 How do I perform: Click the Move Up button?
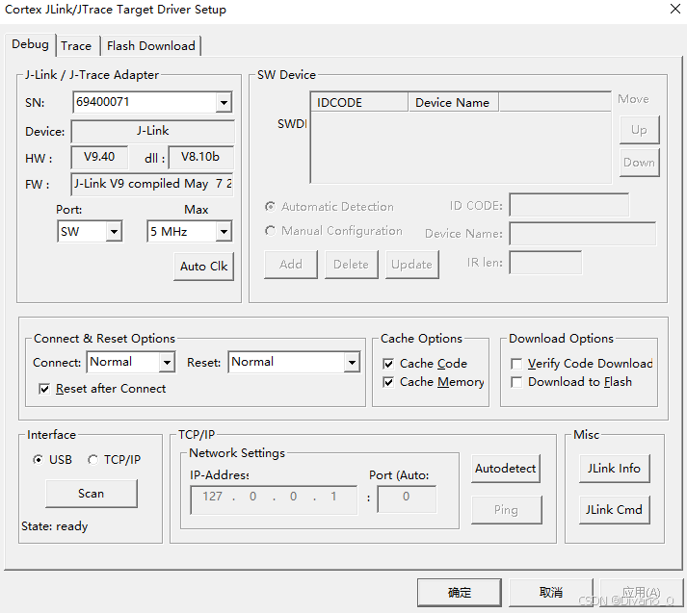coord(639,130)
